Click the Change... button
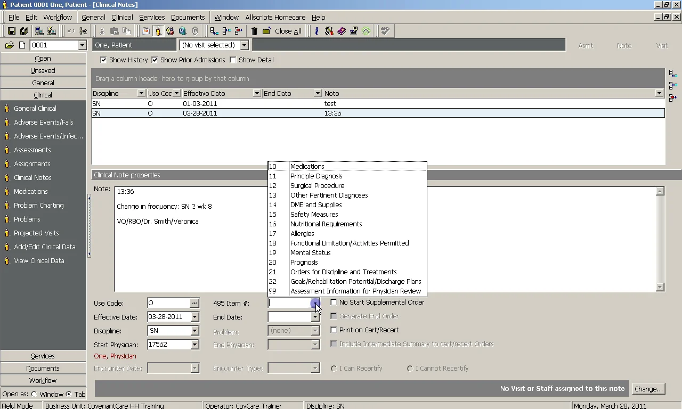 tap(648, 389)
